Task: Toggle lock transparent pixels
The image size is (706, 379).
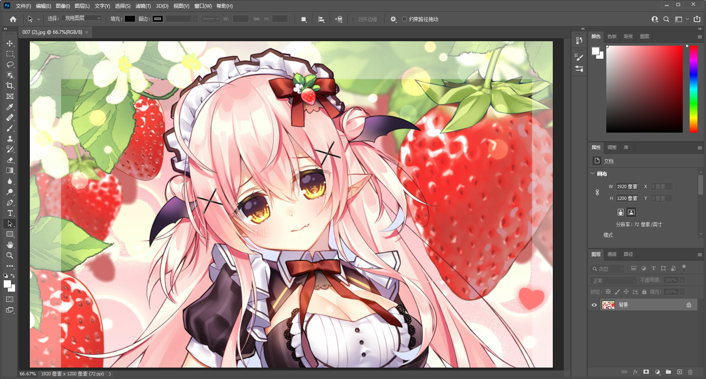Action: click(x=608, y=292)
